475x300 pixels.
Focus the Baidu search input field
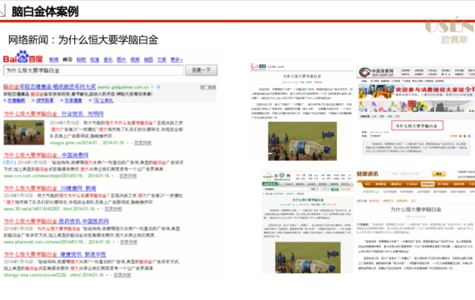tap(93, 70)
